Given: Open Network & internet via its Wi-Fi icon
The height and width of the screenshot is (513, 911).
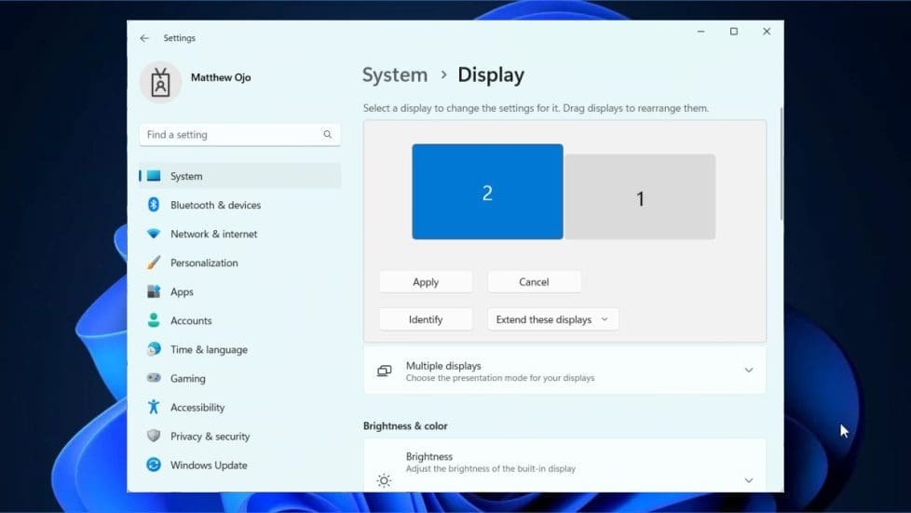Looking at the screenshot, I should coord(154,234).
